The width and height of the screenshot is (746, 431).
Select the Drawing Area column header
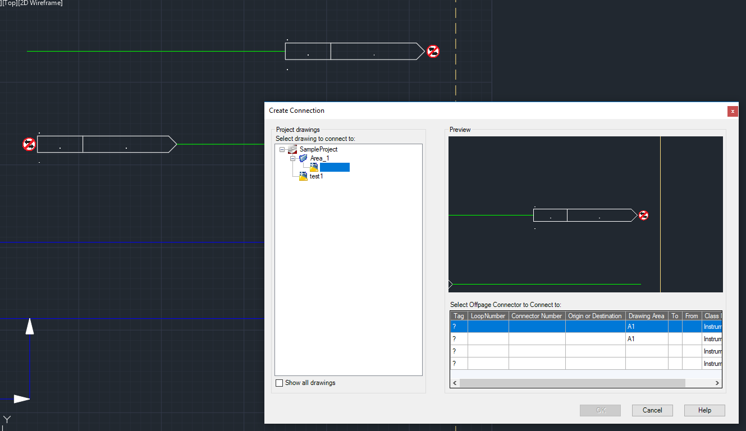point(647,316)
